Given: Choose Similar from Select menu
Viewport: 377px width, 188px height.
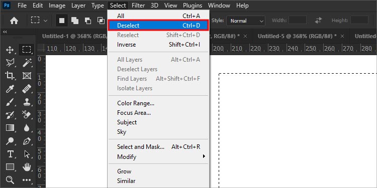Looking at the screenshot, I should (159, 181).
